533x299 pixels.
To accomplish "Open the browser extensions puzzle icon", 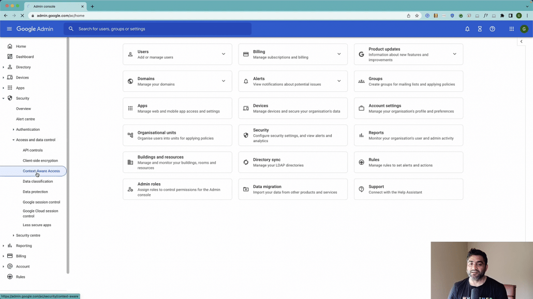I will coord(502,15).
